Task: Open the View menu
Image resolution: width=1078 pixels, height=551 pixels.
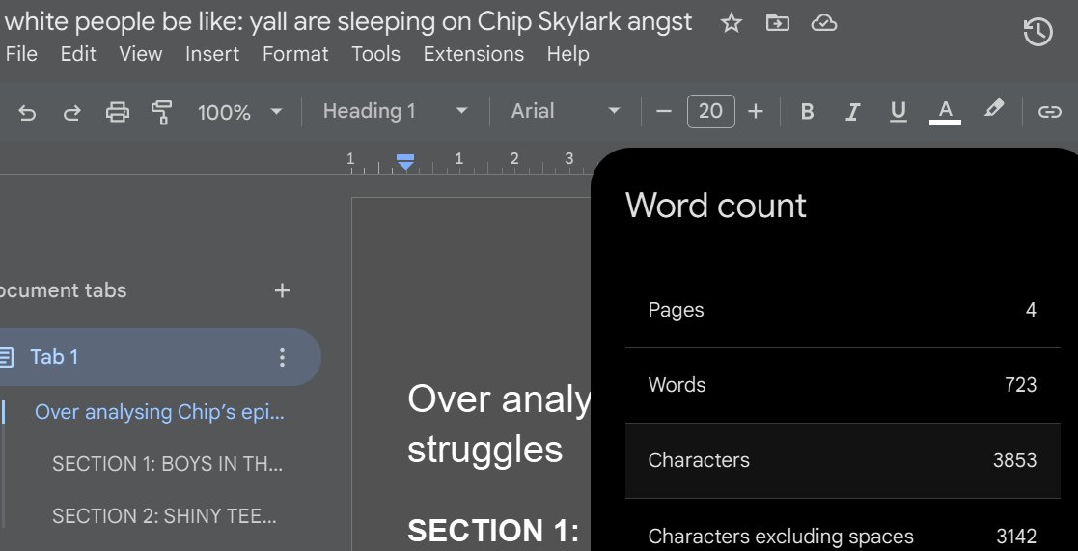Action: (140, 54)
